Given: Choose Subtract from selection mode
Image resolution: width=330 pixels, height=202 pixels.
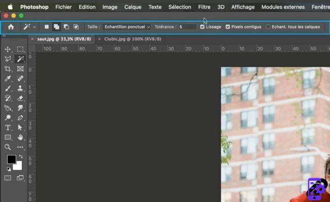Looking at the screenshot, I should coord(67,27).
